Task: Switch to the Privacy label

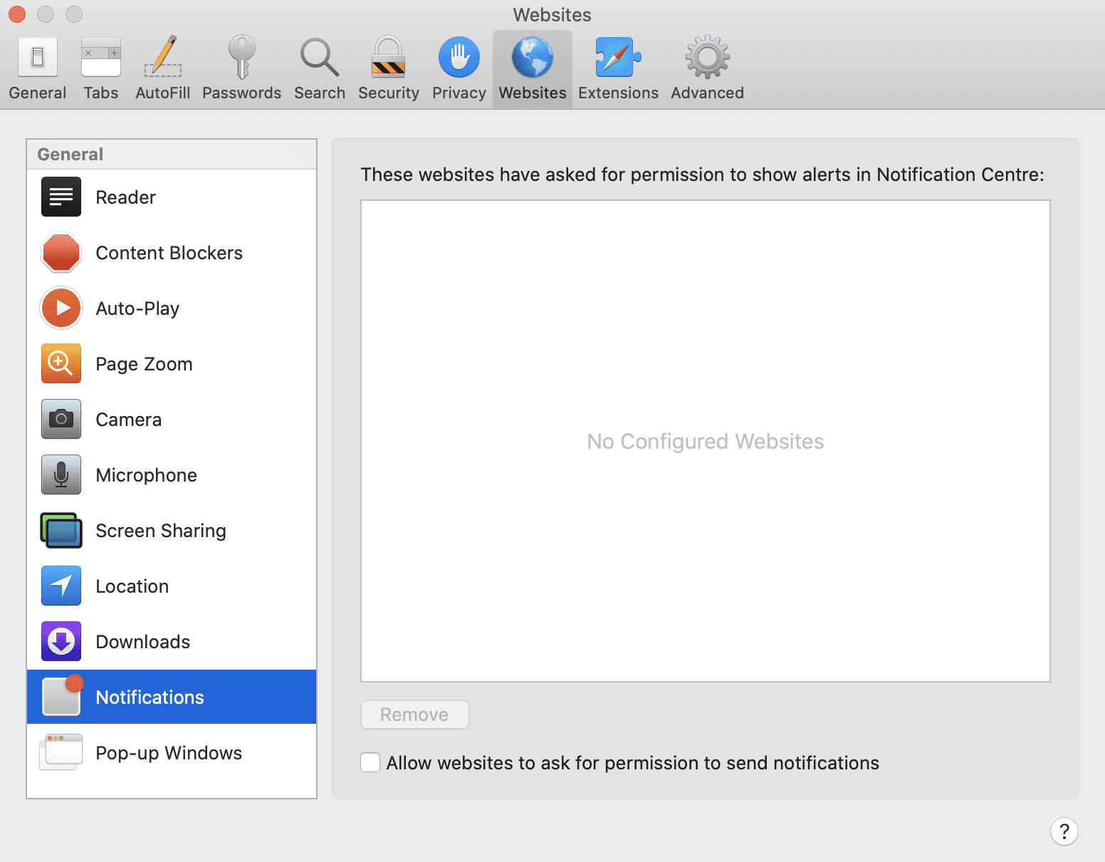Action: coord(459,93)
